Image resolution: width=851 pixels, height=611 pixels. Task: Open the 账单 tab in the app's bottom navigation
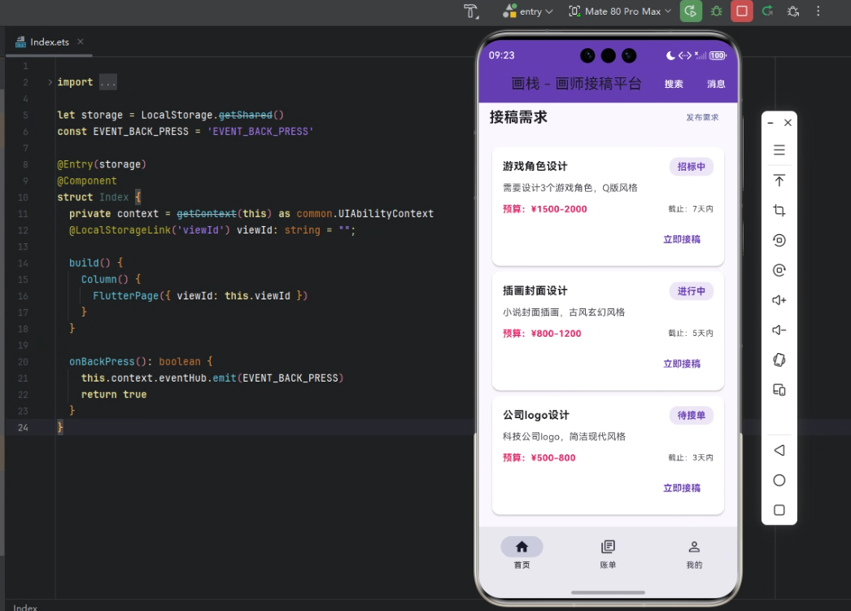pos(607,554)
